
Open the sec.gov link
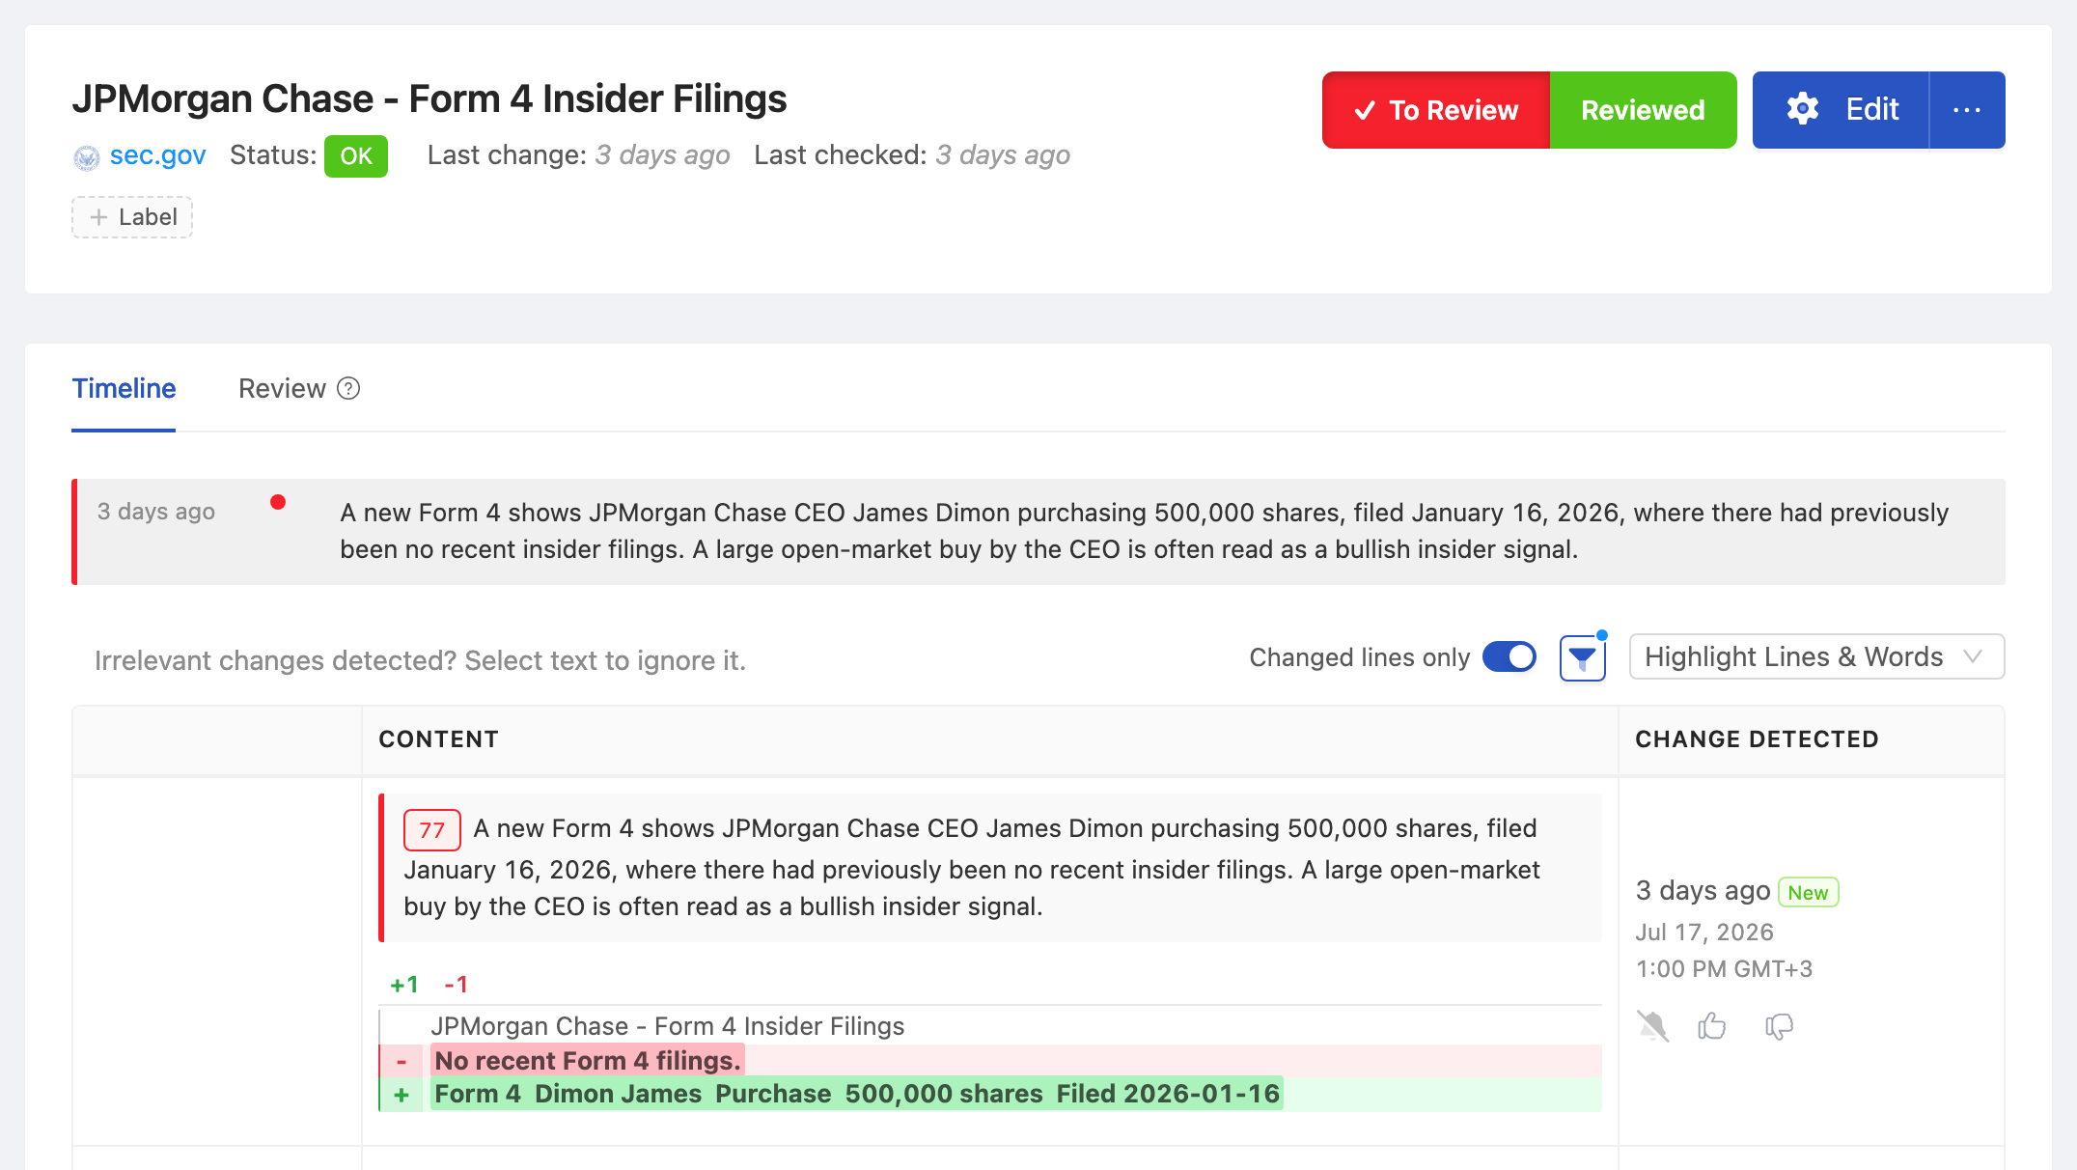pos(157,155)
